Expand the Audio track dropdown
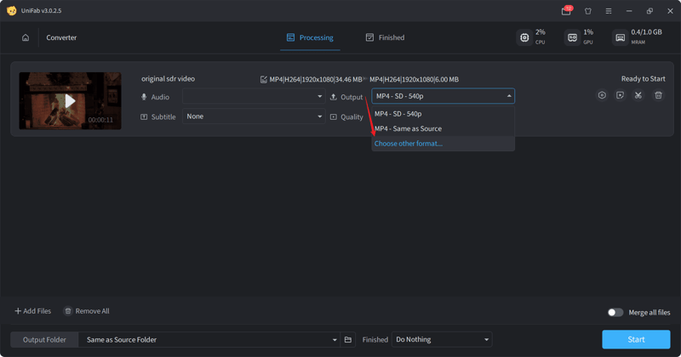 pyautogui.click(x=253, y=97)
